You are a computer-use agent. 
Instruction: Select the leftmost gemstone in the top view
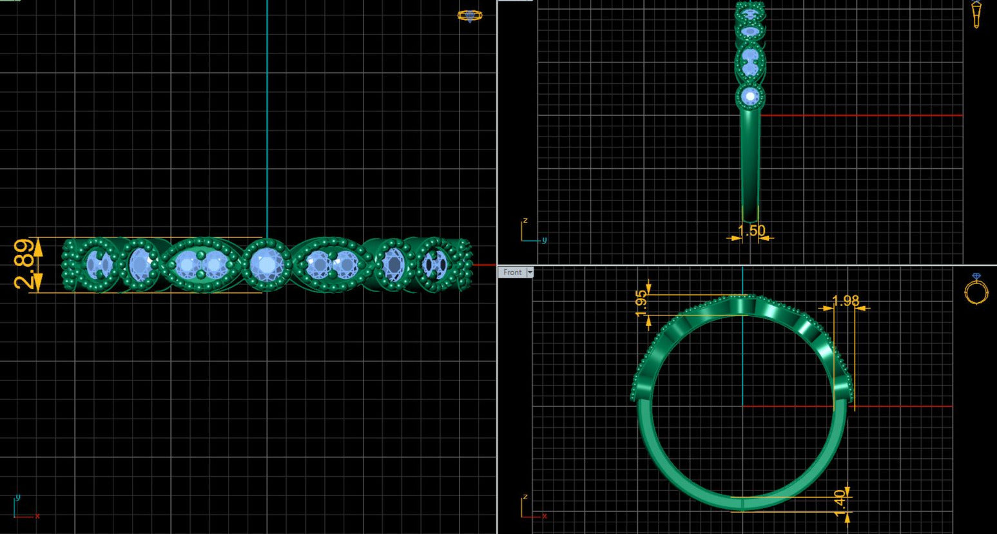97,264
